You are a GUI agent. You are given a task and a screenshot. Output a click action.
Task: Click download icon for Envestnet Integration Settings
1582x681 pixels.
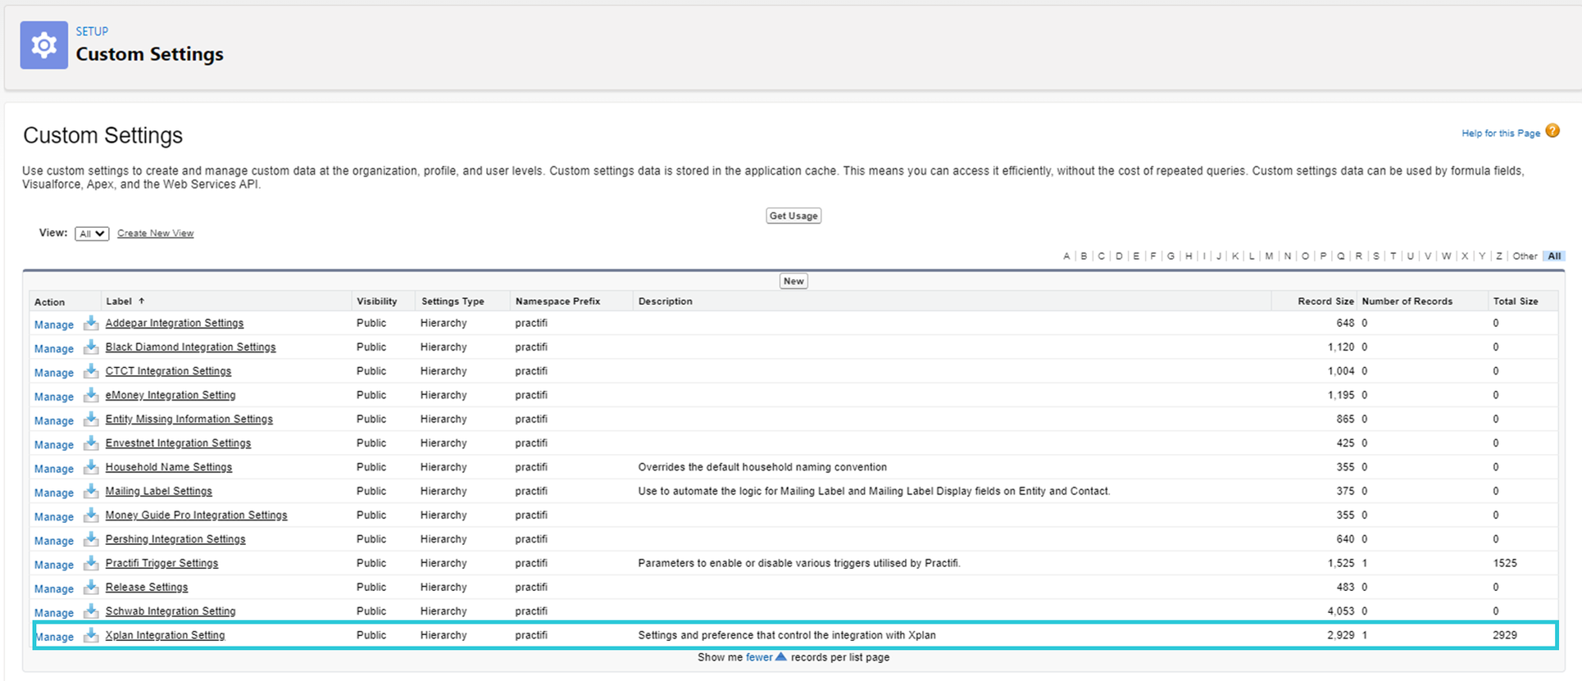[x=91, y=443]
